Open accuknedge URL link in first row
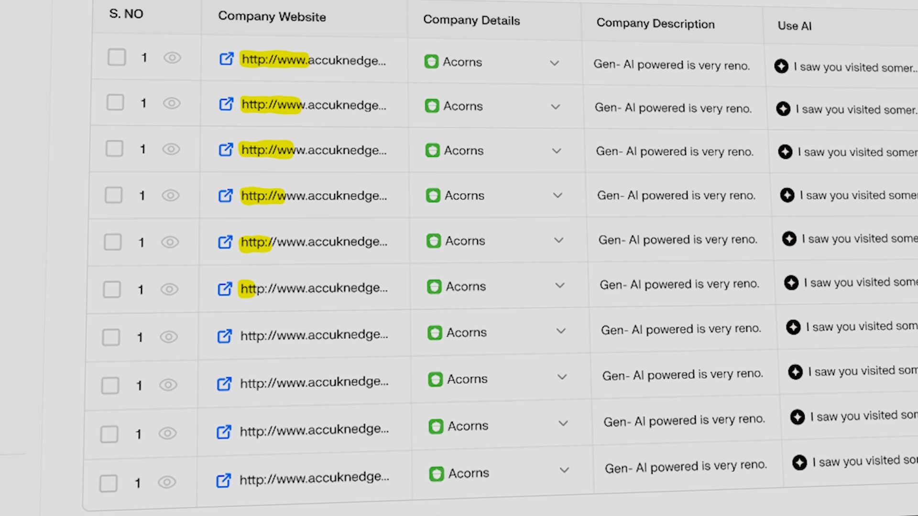 [314, 60]
